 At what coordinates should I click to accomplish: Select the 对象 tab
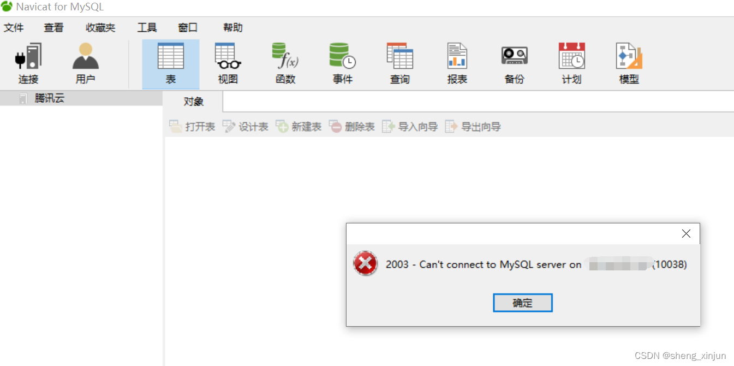tap(193, 102)
